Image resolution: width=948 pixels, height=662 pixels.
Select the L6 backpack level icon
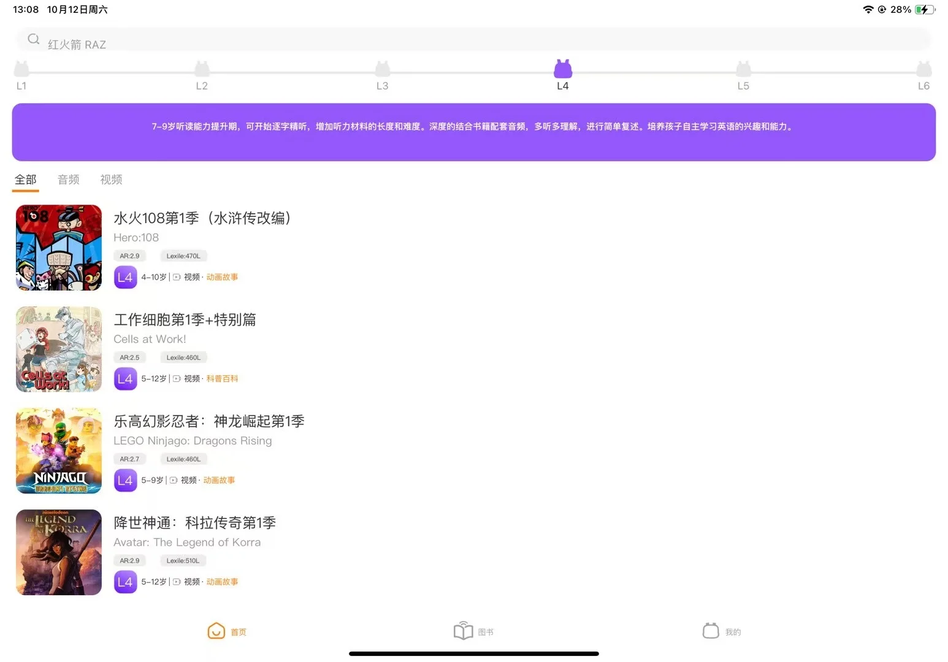click(923, 69)
